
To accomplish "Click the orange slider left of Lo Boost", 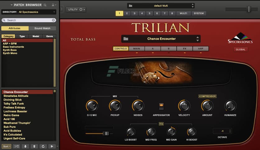I will pos(99,133).
